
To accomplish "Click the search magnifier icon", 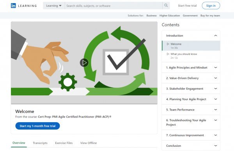I will pos(166,5).
